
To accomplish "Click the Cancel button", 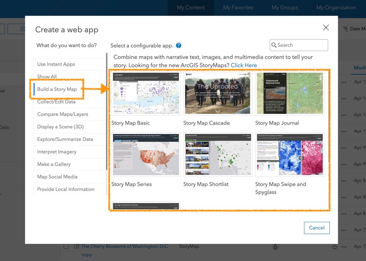I will 317,228.
